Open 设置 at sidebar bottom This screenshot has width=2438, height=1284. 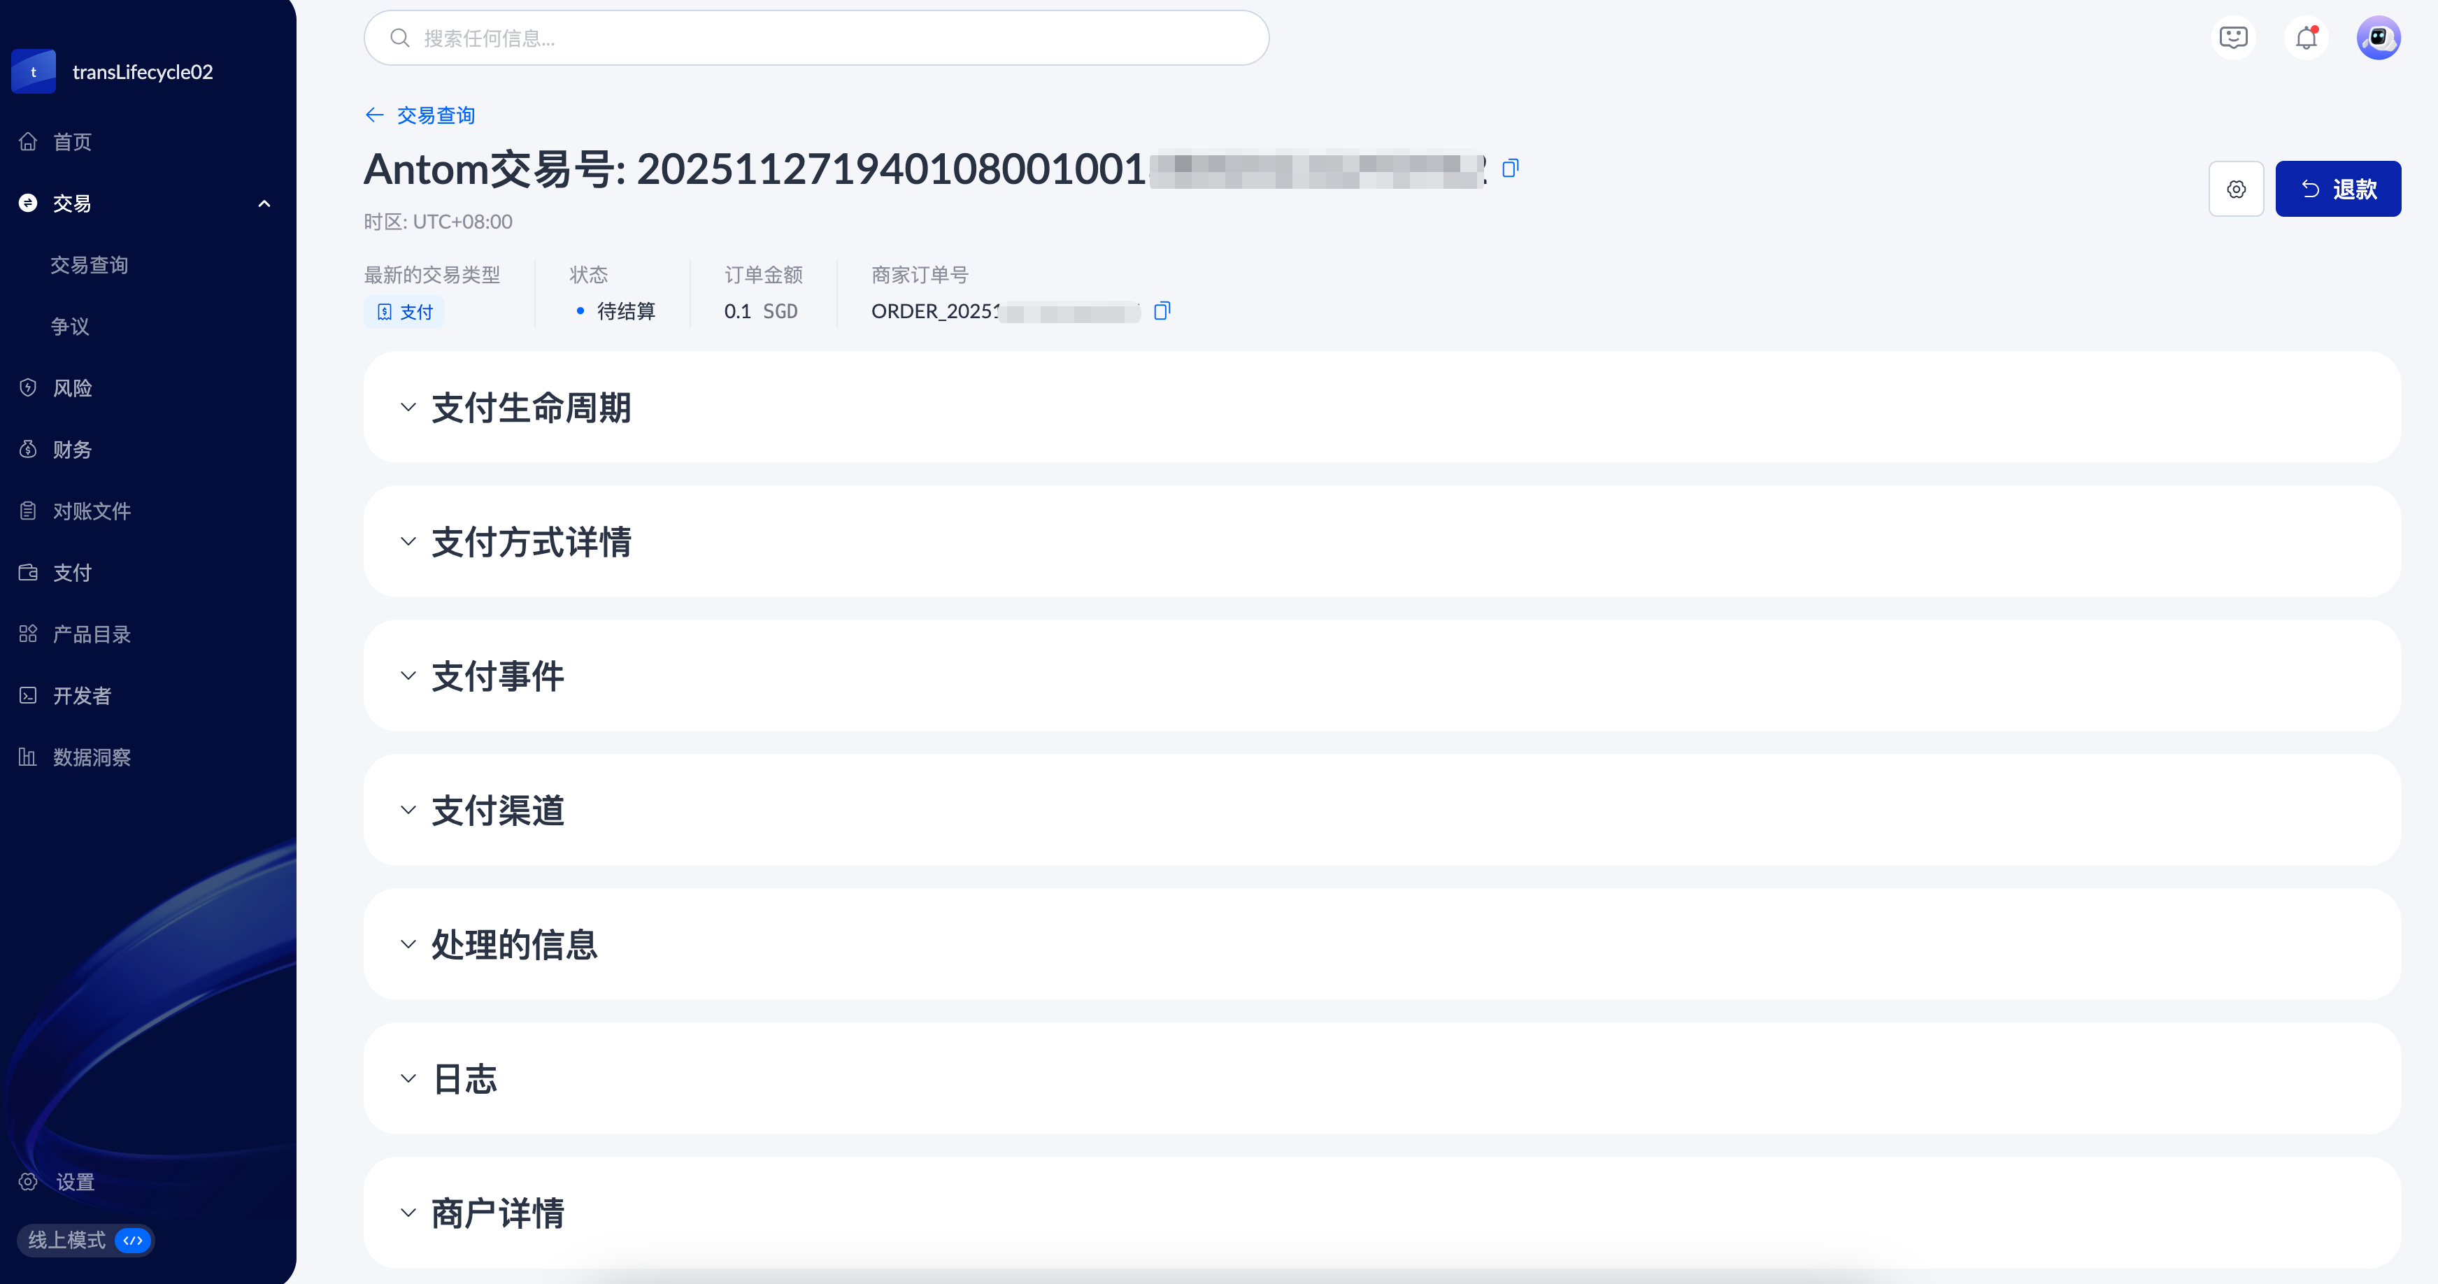pos(74,1182)
